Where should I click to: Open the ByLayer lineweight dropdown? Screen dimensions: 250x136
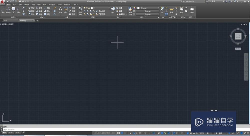point(147,11)
